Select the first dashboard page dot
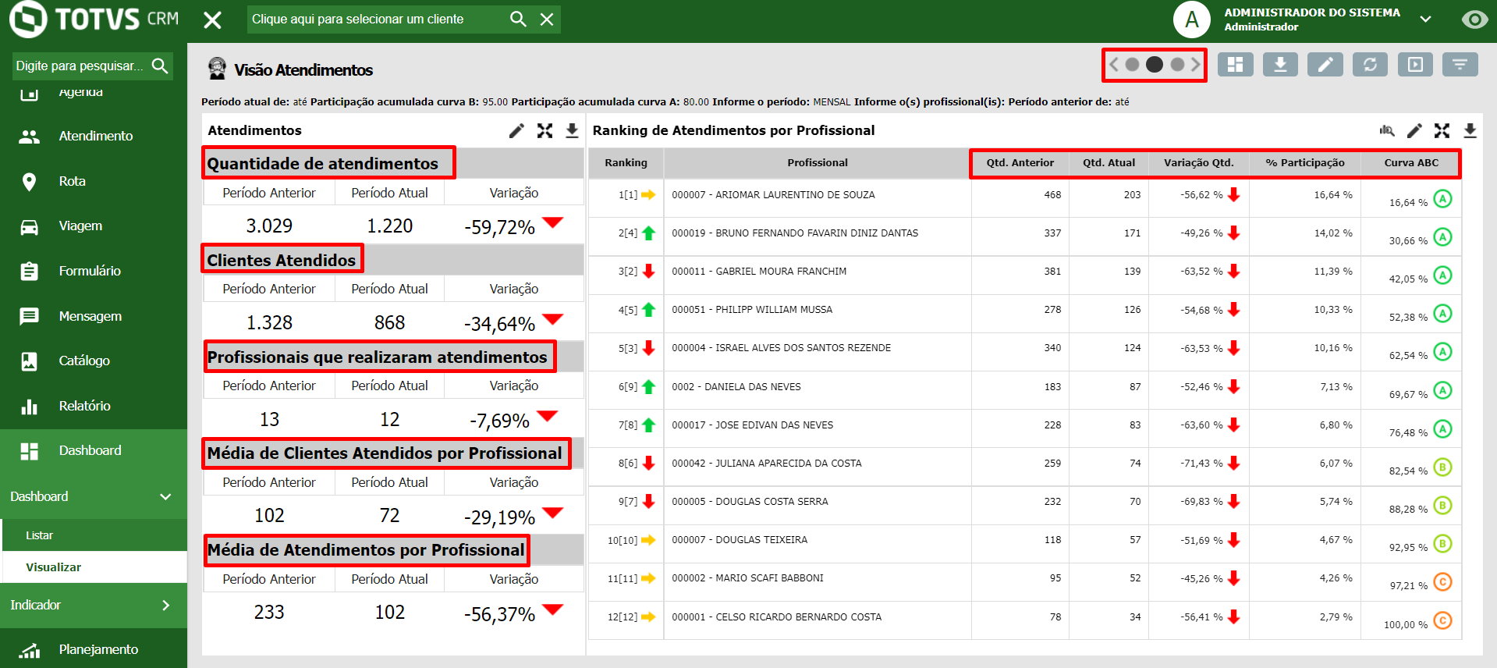This screenshot has width=1497, height=668. (1132, 65)
